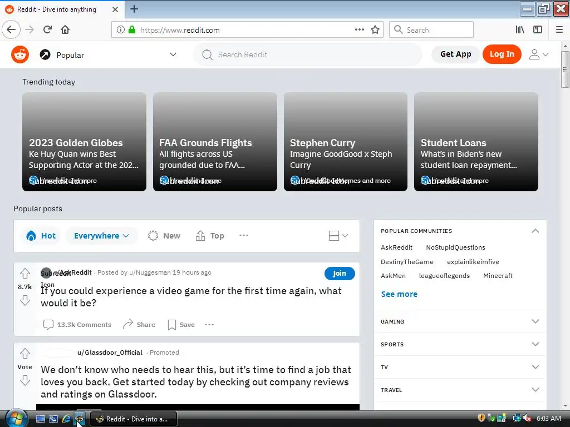Open the explainlikeimfive community link

pos(473,262)
